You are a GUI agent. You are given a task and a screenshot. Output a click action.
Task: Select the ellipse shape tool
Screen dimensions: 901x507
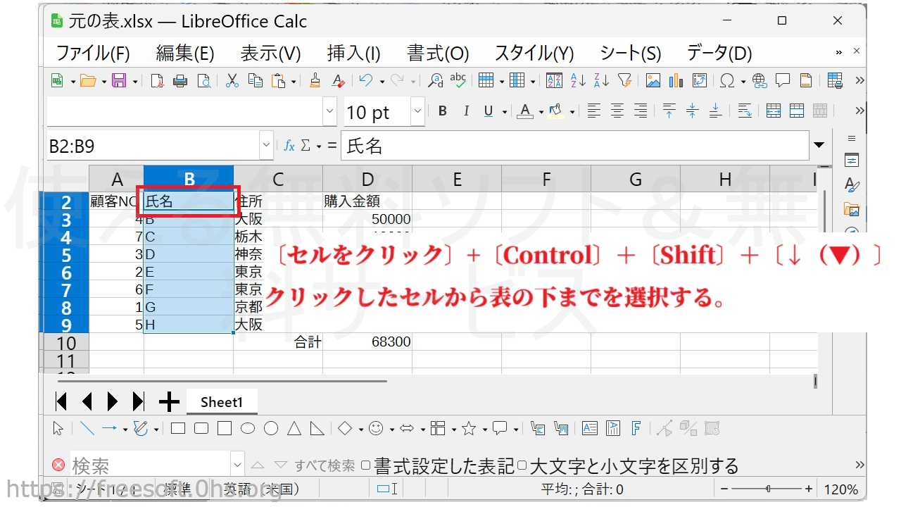coord(248,428)
